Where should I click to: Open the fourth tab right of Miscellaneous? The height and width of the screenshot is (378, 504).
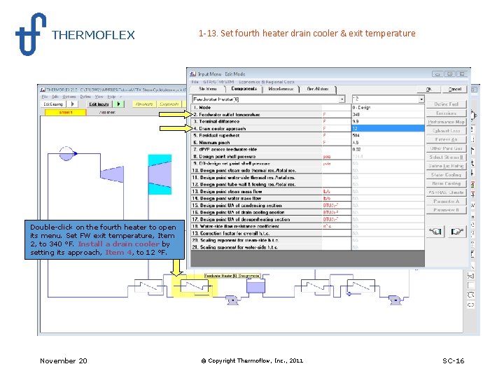point(318,89)
